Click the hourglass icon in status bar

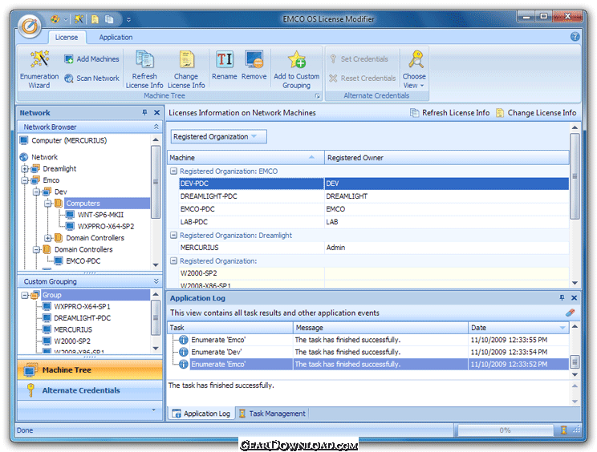pos(564,430)
